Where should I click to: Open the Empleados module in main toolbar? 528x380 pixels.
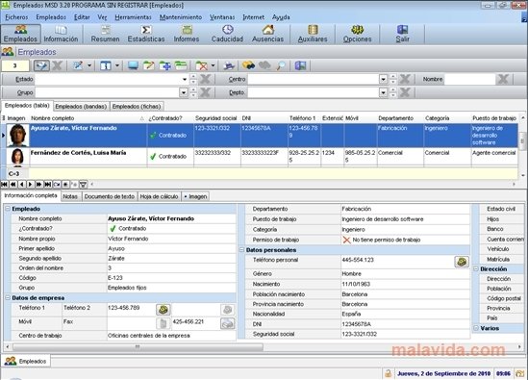pos(20,34)
